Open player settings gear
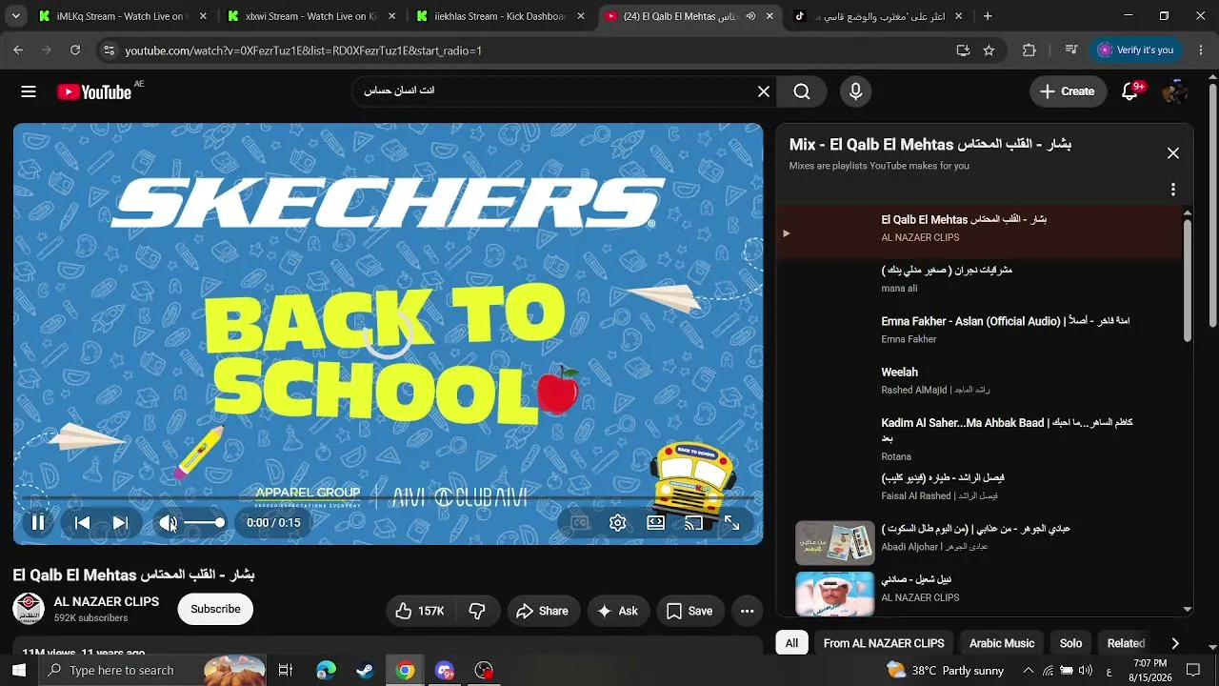 click(x=618, y=522)
